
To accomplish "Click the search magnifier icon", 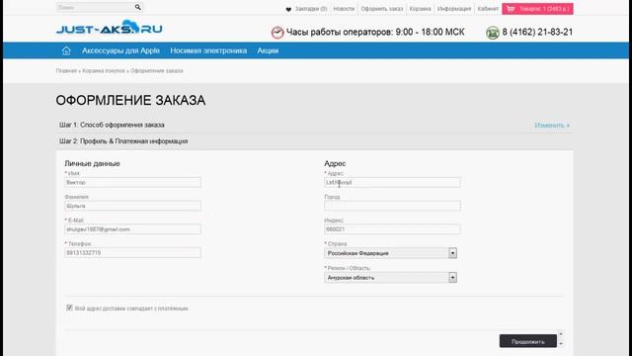I will [x=138, y=7].
